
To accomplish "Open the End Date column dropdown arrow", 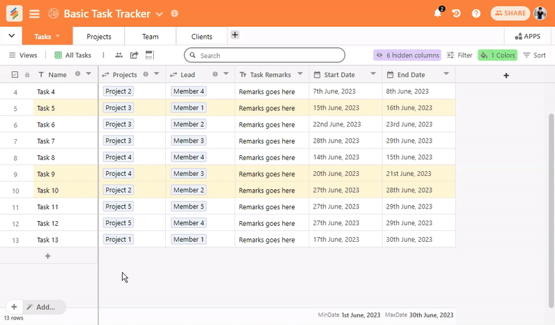I will pyautogui.click(x=446, y=73).
